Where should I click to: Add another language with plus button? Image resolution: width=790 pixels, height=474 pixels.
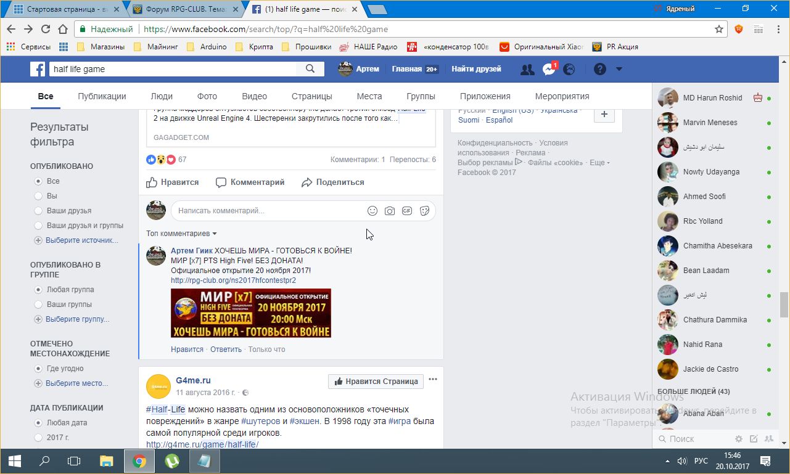pos(604,114)
